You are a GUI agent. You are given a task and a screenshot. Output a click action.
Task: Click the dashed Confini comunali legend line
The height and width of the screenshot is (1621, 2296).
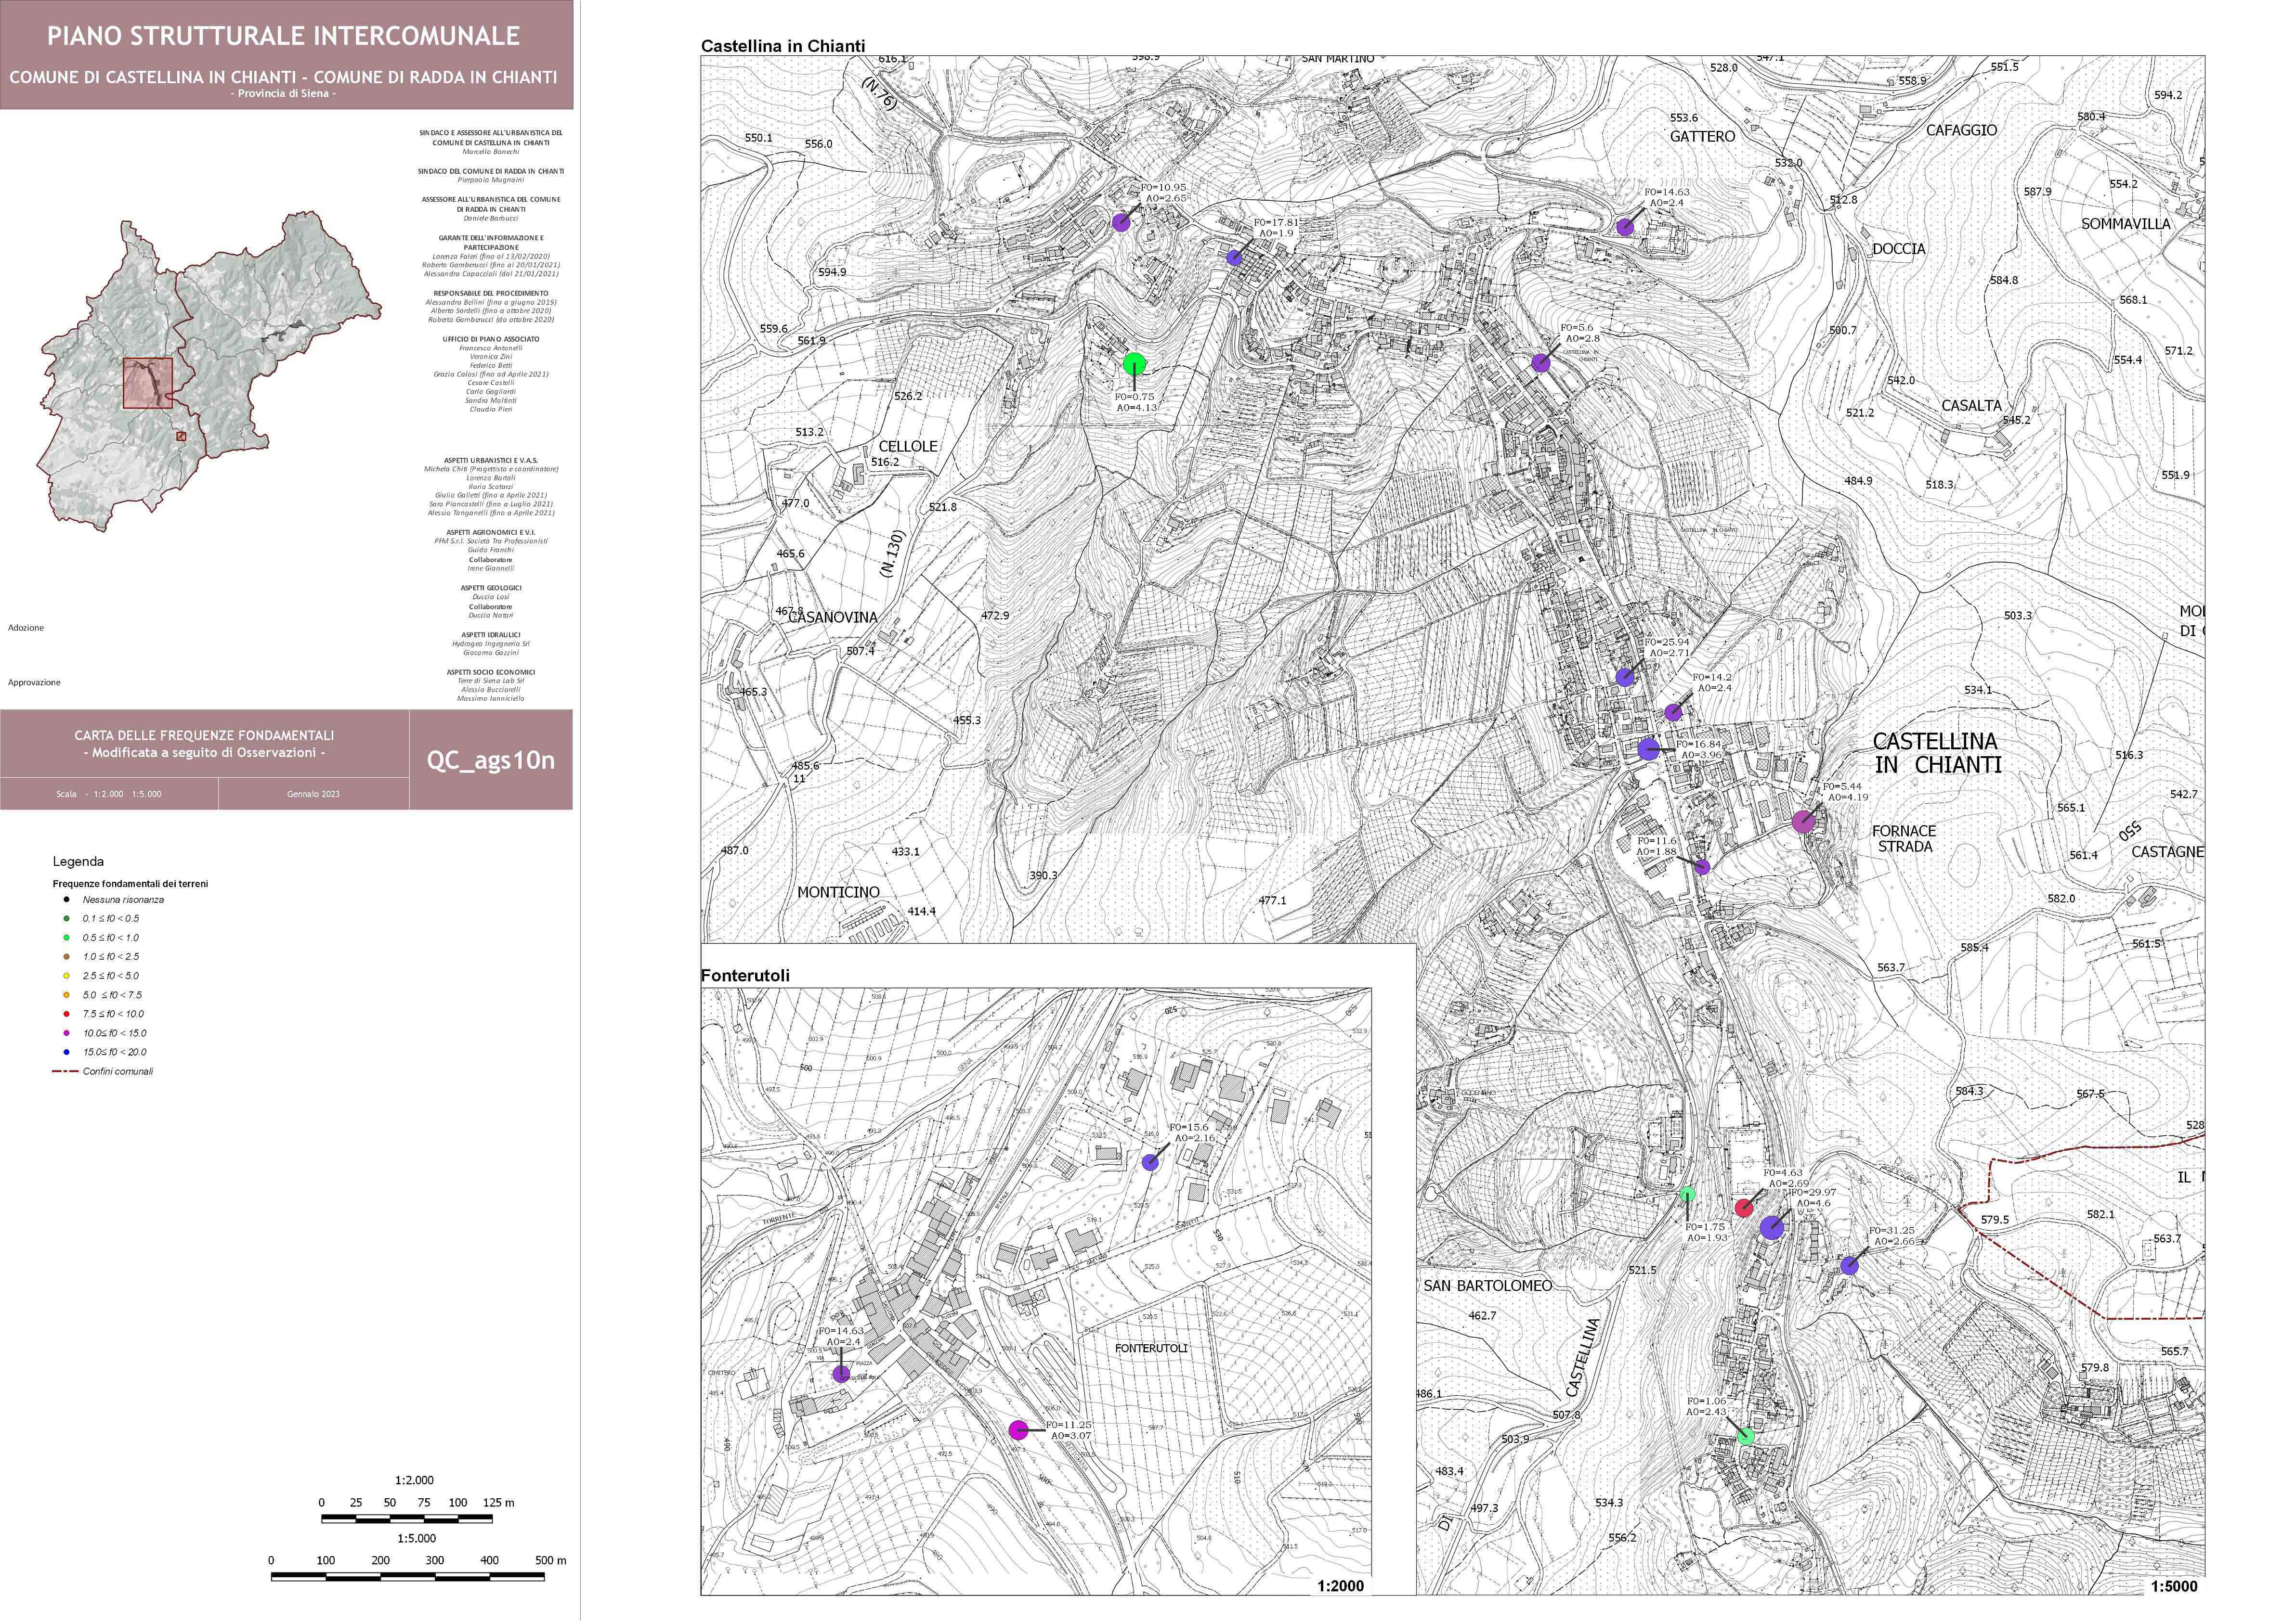coord(65,1071)
